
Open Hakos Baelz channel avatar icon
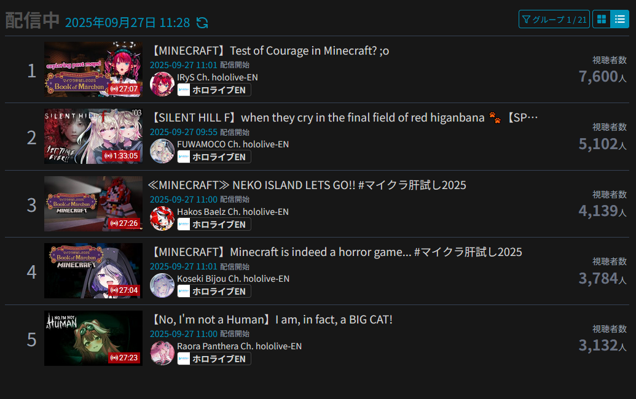pos(162,219)
